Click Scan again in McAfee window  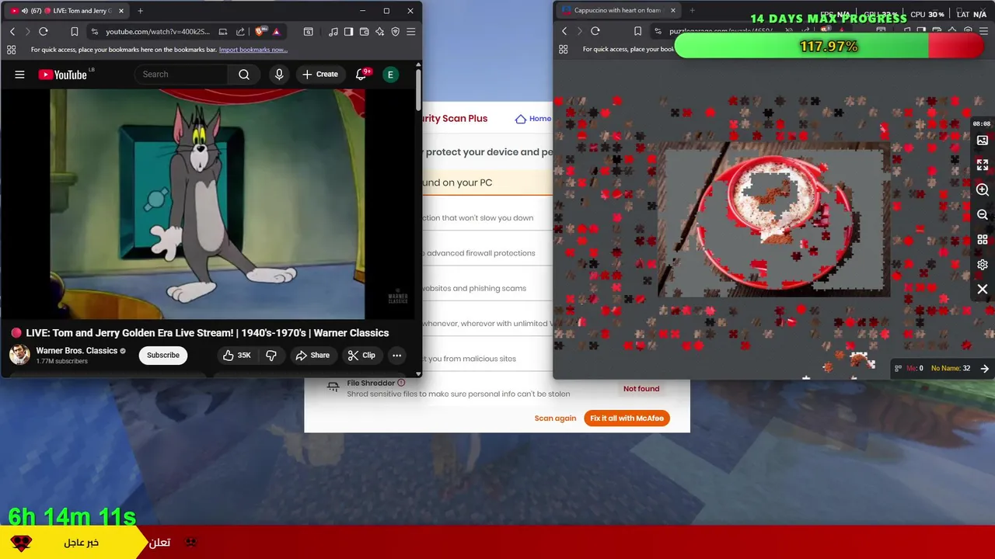click(x=555, y=418)
